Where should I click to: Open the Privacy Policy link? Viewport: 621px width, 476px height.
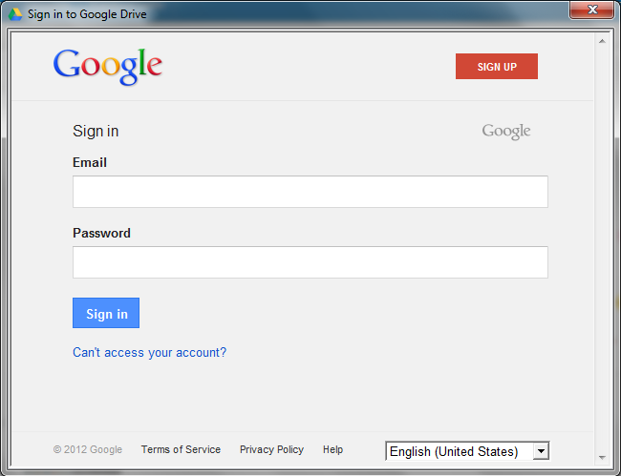pyautogui.click(x=271, y=449)
